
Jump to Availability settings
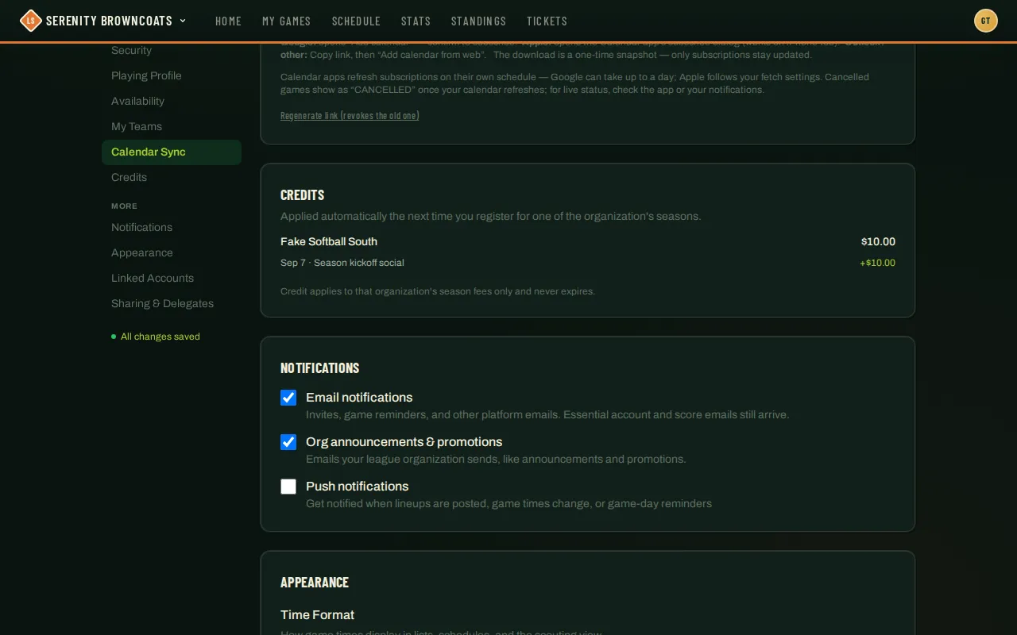(x=172, y=101)
